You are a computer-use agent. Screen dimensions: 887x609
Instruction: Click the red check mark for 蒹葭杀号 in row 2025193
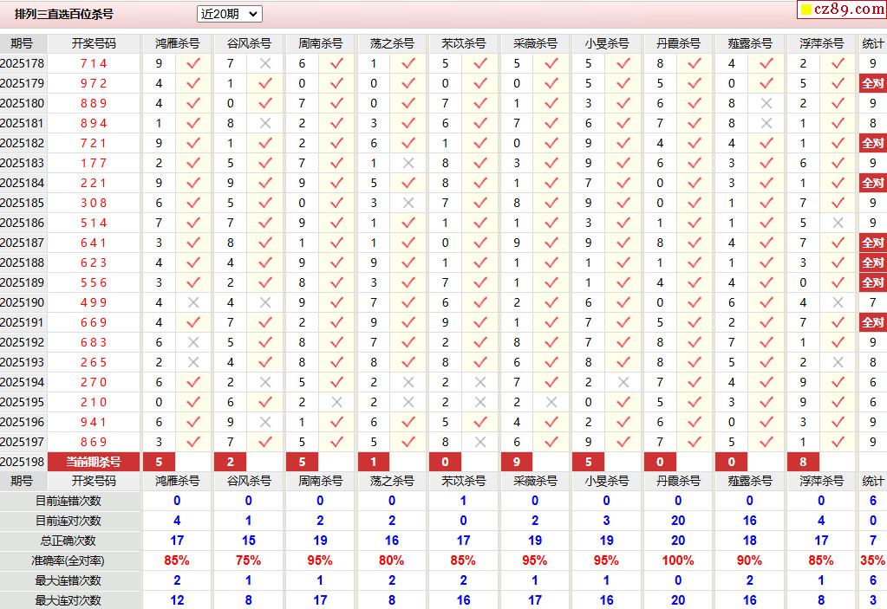[x=766, y=363]
